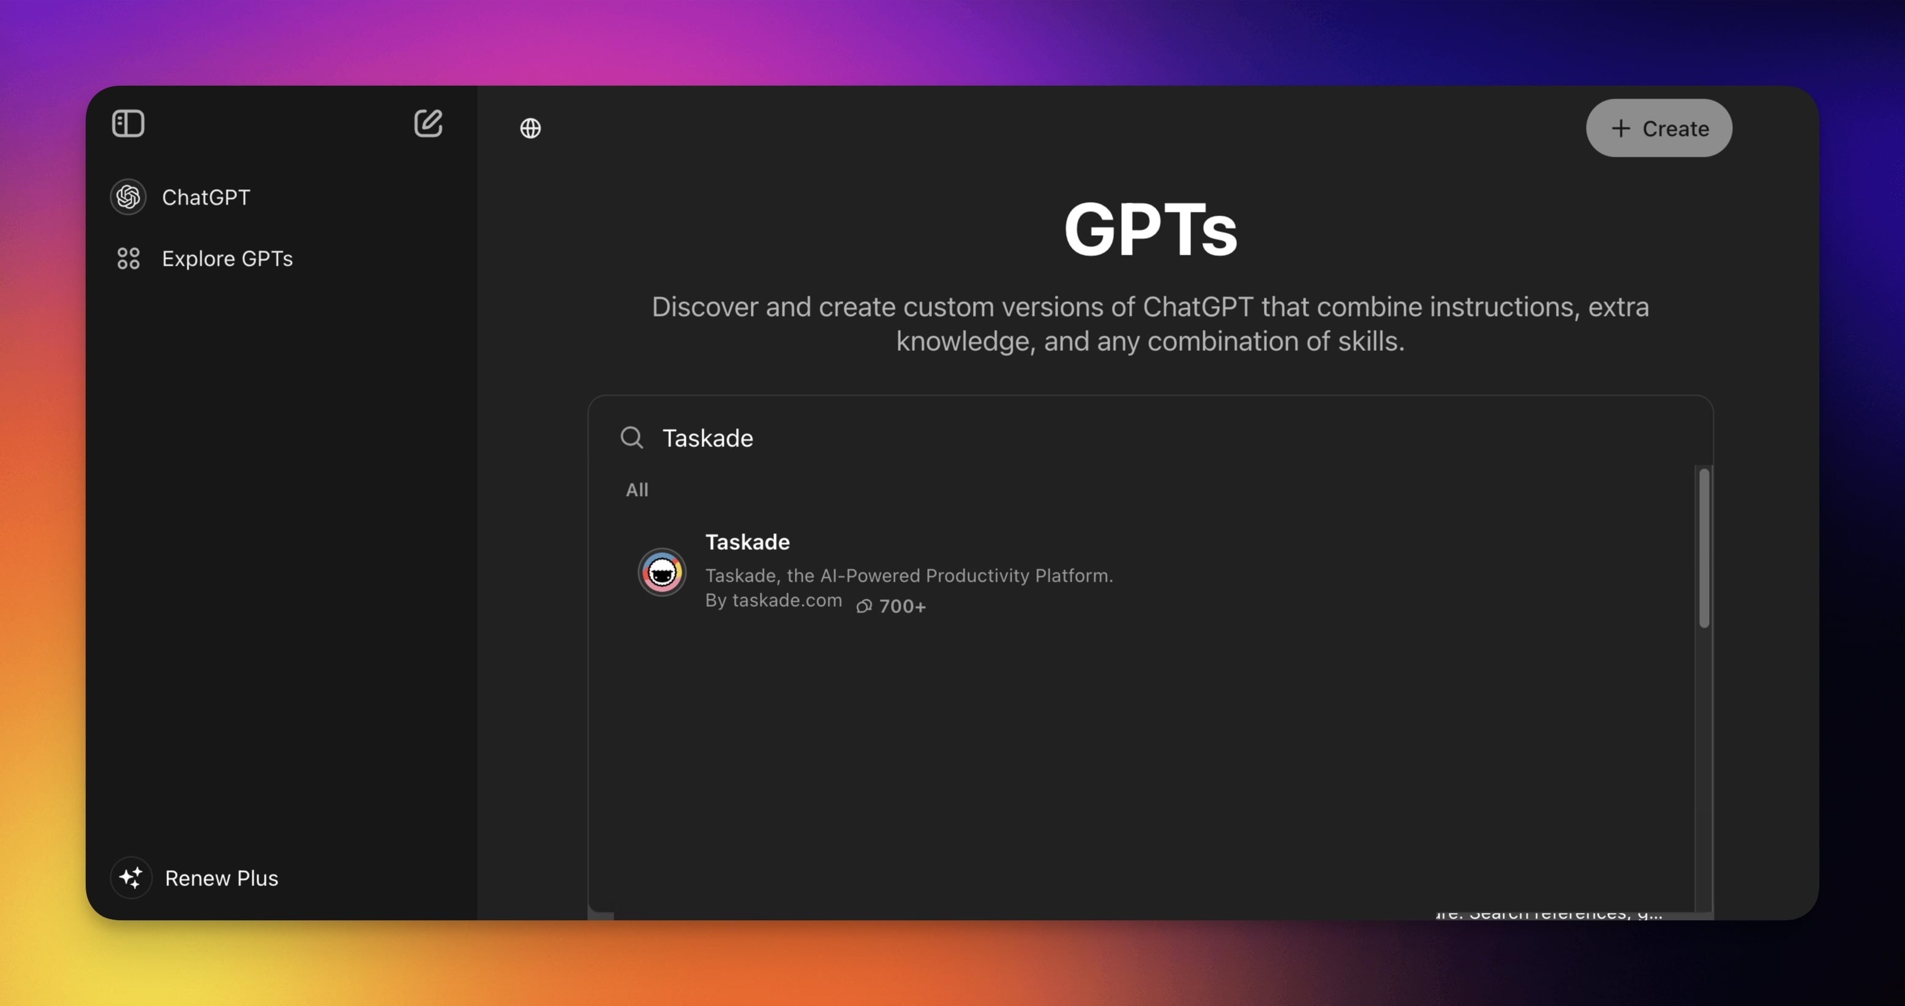Click the ChatGPT logo icon in the sidebar
The width and height of the screenshot is (1905, 1006).
pos(128,197)
